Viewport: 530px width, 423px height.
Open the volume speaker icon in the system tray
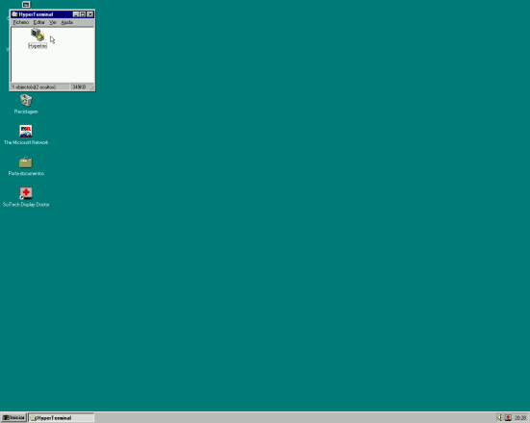[x=500, y=417]
